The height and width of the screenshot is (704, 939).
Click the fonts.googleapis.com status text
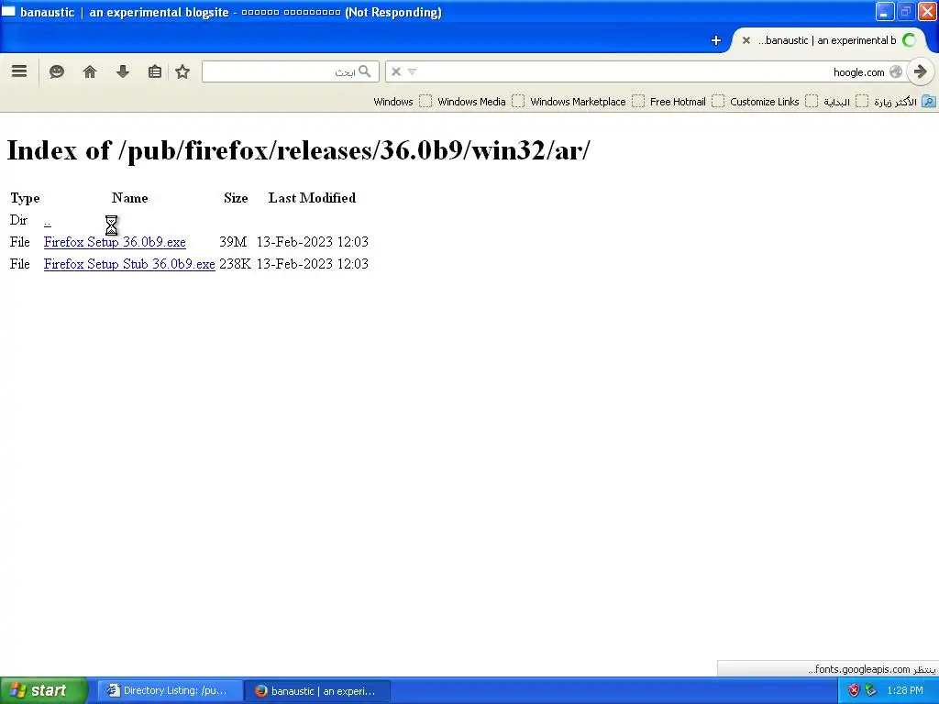[871, 669]
